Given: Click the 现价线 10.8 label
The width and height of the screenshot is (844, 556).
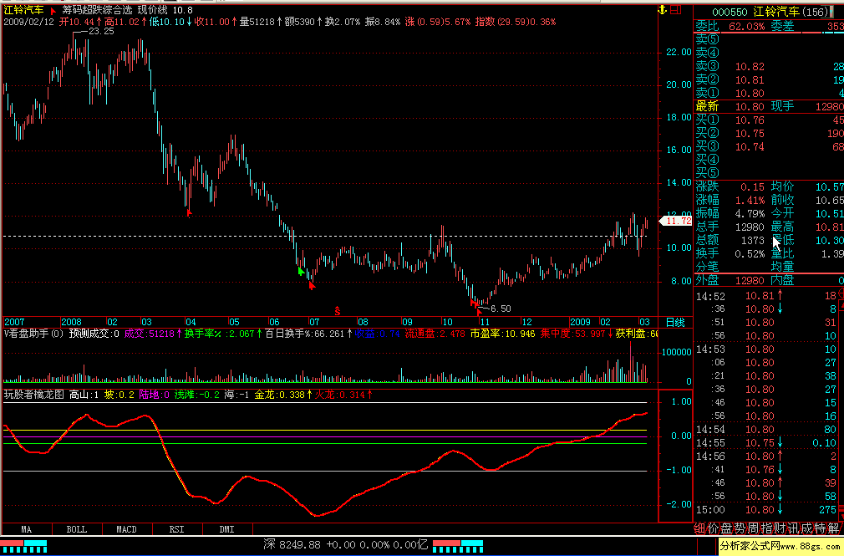Looking at the screenshot, I should click(165, 10).
